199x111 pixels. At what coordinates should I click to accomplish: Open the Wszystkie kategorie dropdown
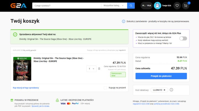[x=114, y=6]
